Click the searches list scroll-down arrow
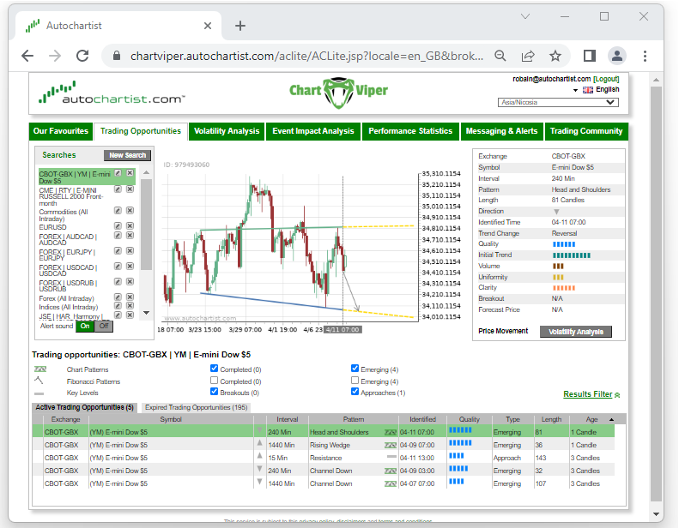 pyautogui.click(x=146, y=313)
